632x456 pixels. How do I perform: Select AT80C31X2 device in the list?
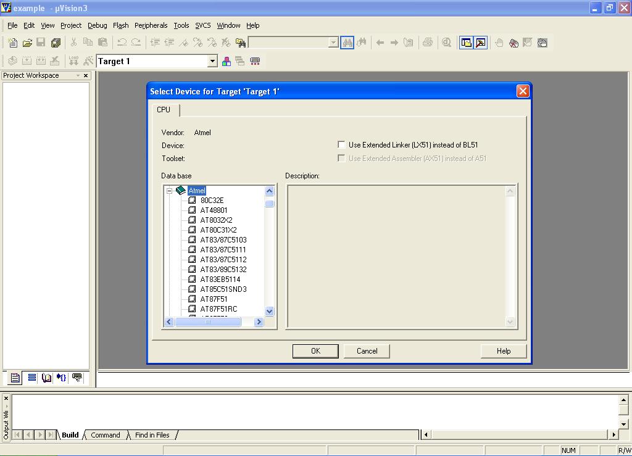coord(218,230)
